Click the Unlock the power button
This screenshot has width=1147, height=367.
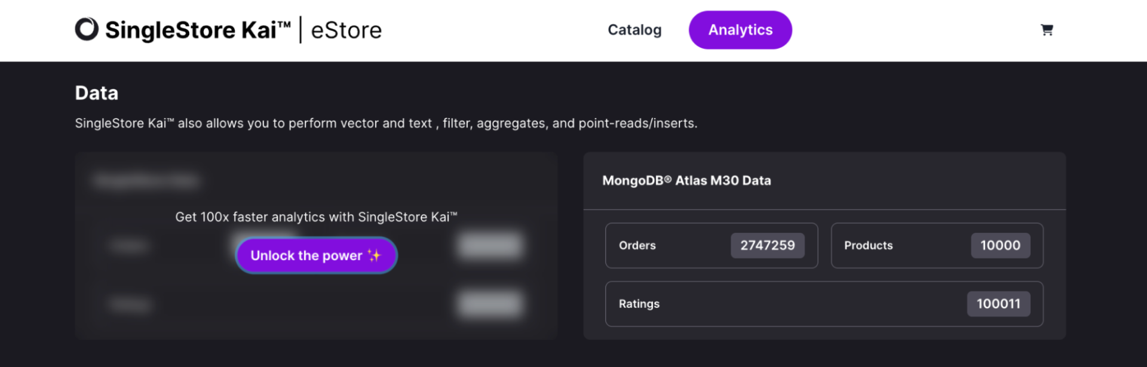point(316,255)
